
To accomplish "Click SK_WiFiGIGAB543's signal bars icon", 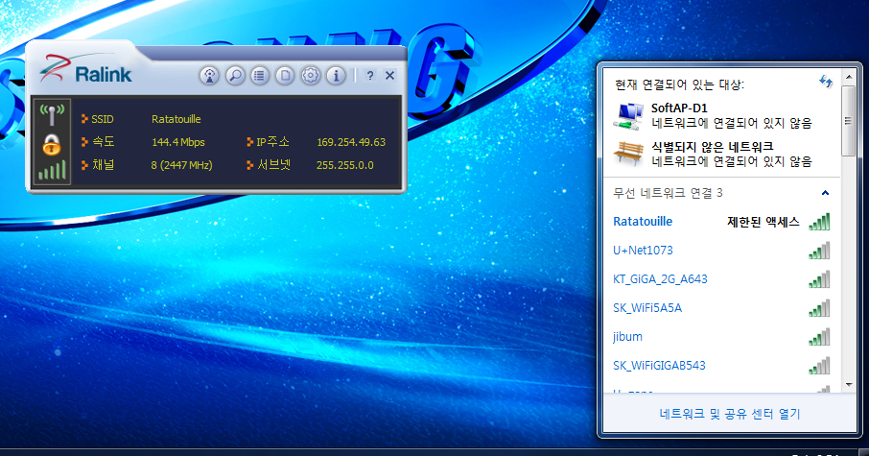I will (x=819, y=366).
